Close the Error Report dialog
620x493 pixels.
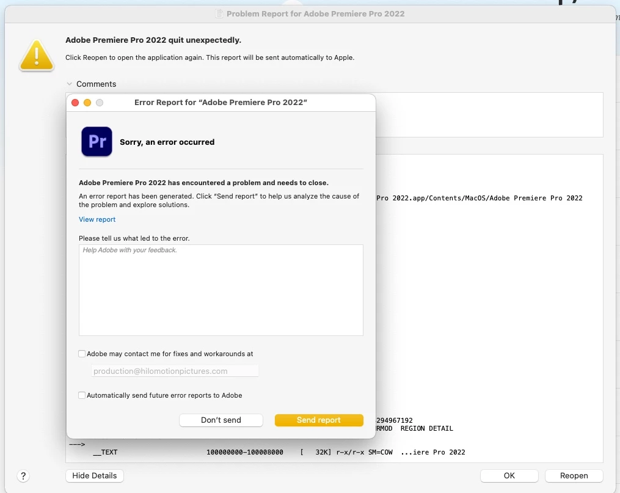tap(75, 103)
